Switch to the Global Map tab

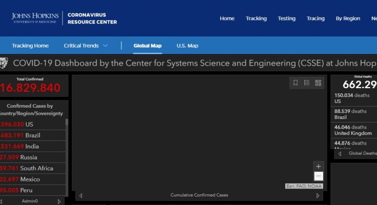[148, 46]
